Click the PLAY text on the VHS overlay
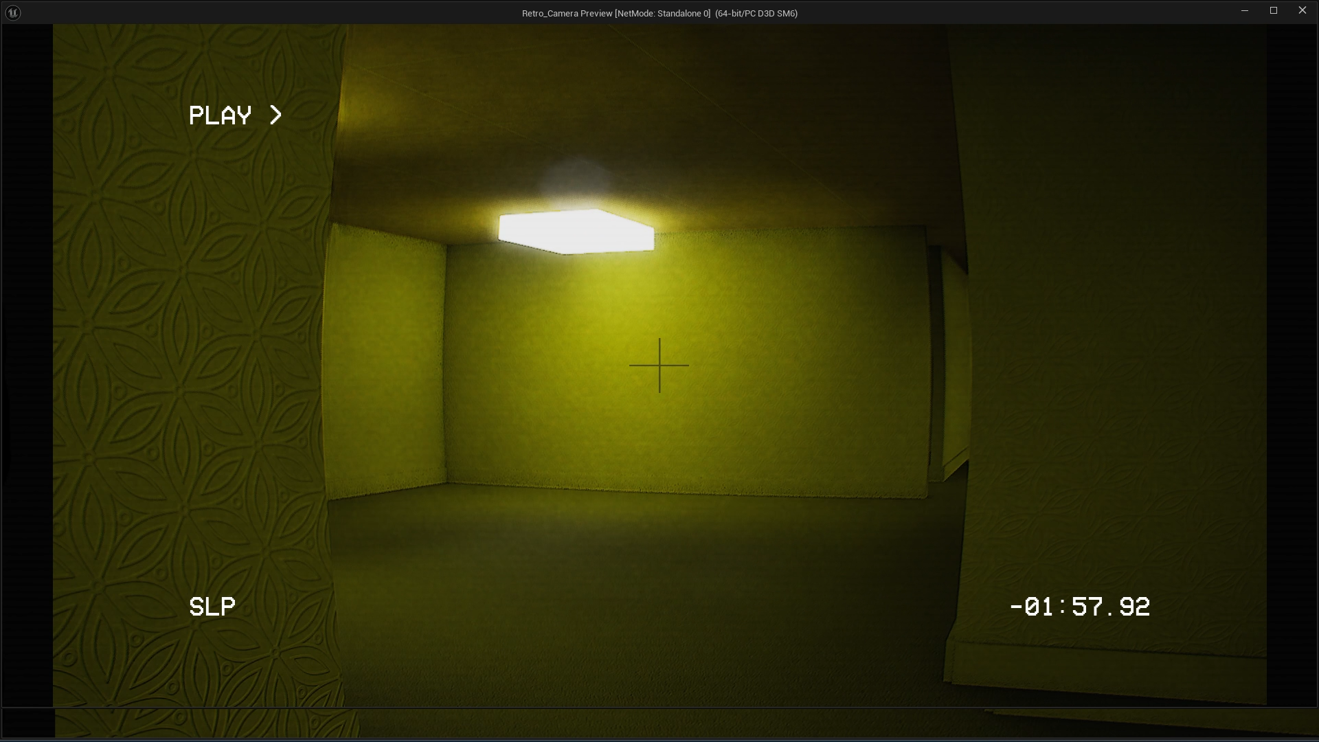 (x=220, y=115)
